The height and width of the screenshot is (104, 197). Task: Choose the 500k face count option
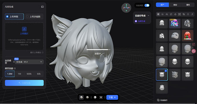29,74
